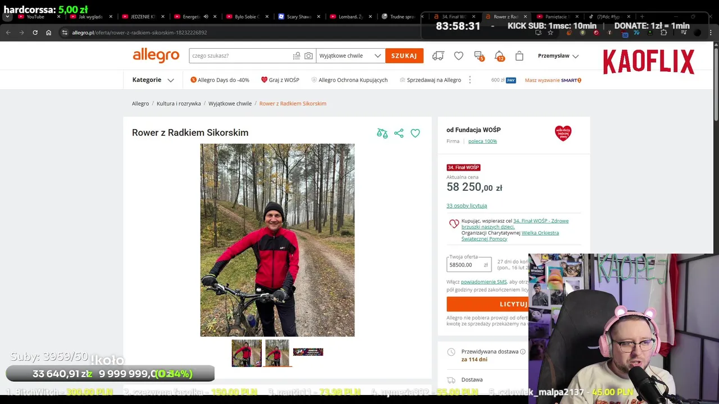Open the 33 osoby licytują link
This screenshot has height=404, width=719.
coord(467,205)
